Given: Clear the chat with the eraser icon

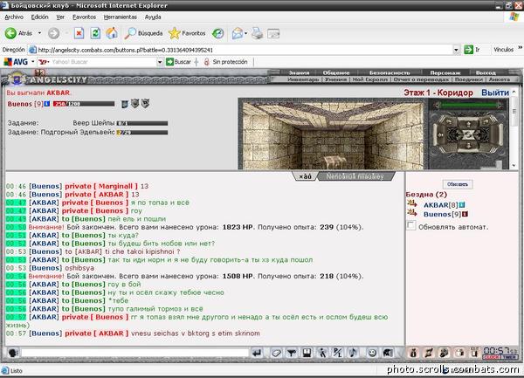Looking at the screenshot, I should [x=276, y=353].
